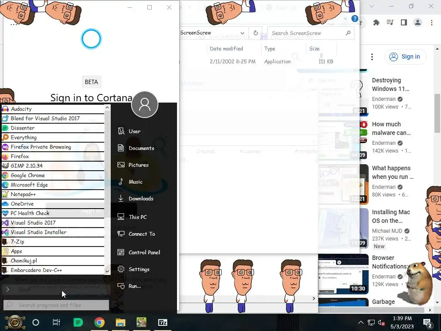Select Connect To in start menu

[x=136, y=234]
